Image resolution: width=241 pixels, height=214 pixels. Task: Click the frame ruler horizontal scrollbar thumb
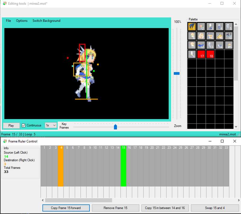tap(79, 200)
